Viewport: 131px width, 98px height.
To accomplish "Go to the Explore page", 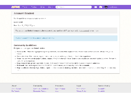I will click(34, 7).
